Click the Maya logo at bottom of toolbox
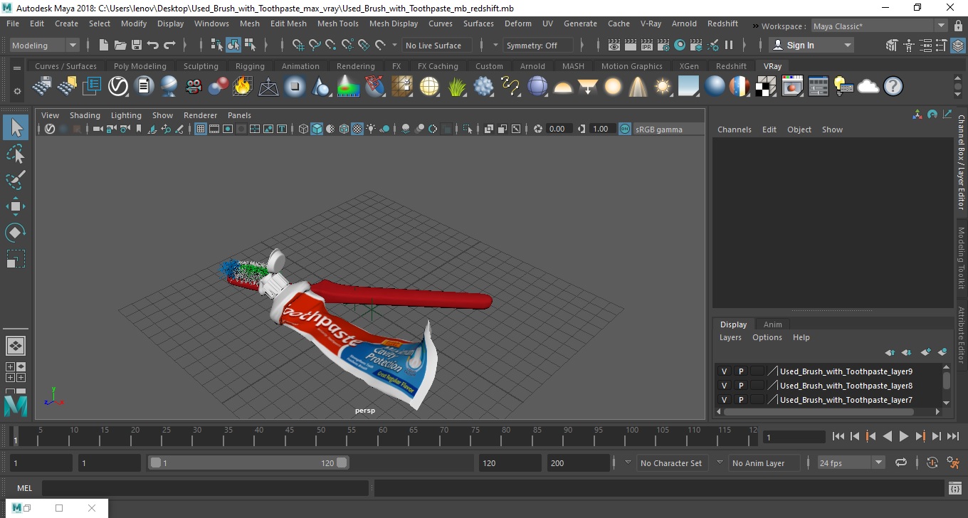The height and width of the screenshot is (518, 968). point(16,406)
